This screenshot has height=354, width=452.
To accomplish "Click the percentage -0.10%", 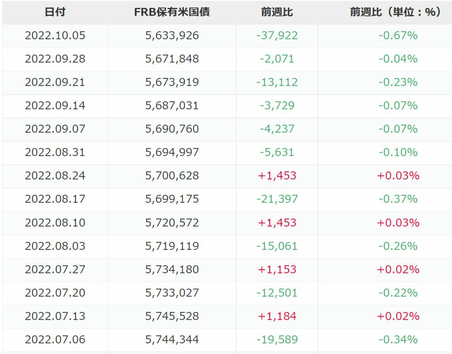I will pos(398,152).
